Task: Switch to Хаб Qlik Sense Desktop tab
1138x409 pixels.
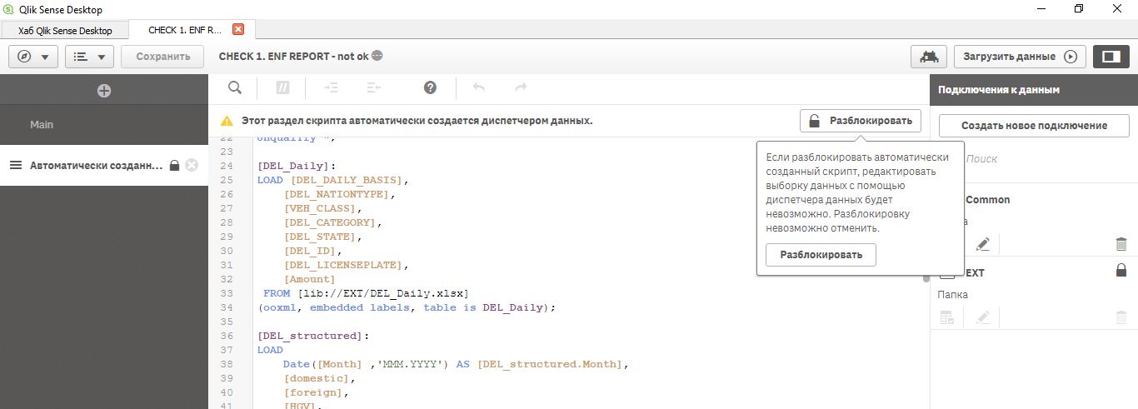Action: pyautogui.click(x=65, y=30)
